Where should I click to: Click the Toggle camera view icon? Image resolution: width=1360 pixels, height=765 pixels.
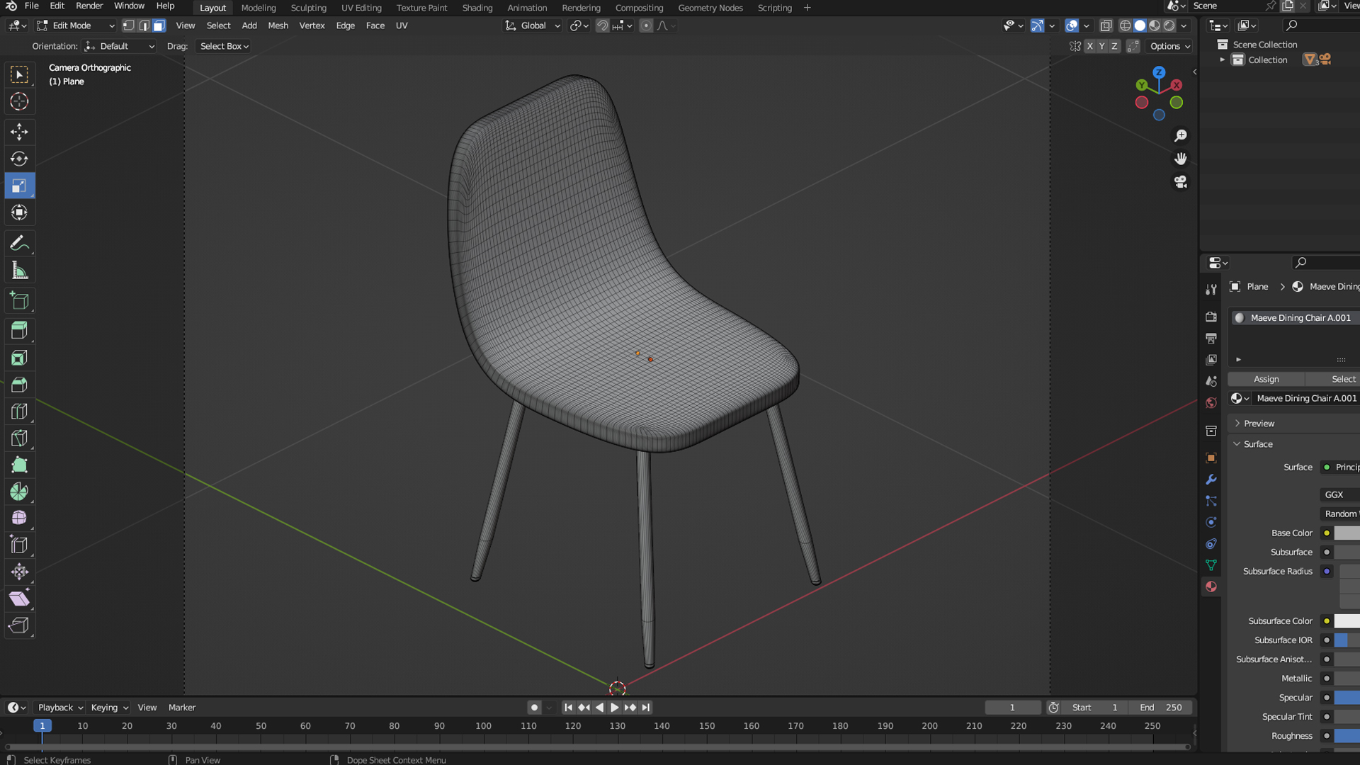pos(1180,182)
